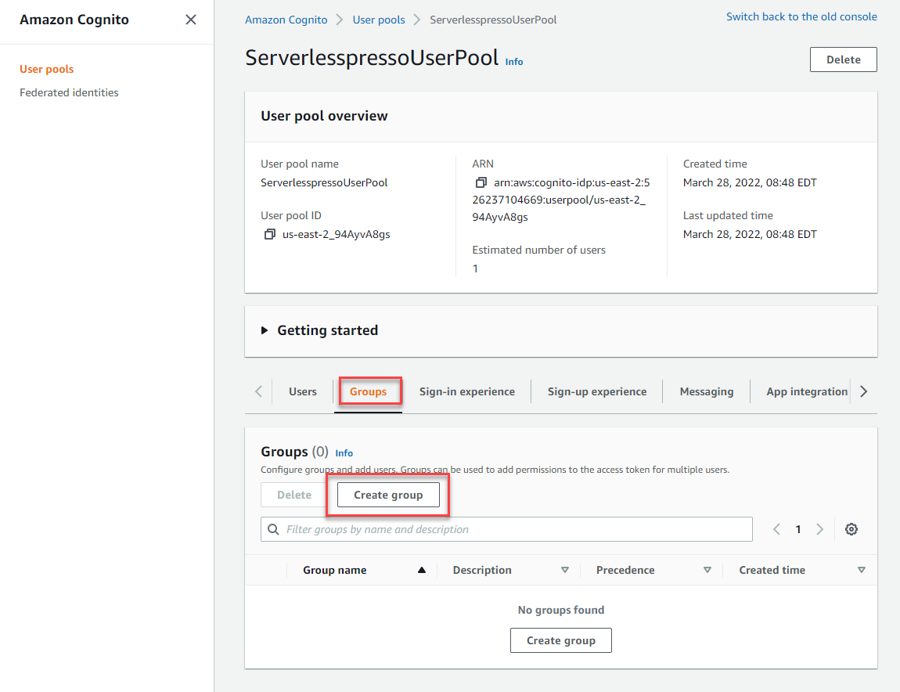The image size is (900, 692).
Task: Switch back to the old console
Action: click(x=801, y=16)
